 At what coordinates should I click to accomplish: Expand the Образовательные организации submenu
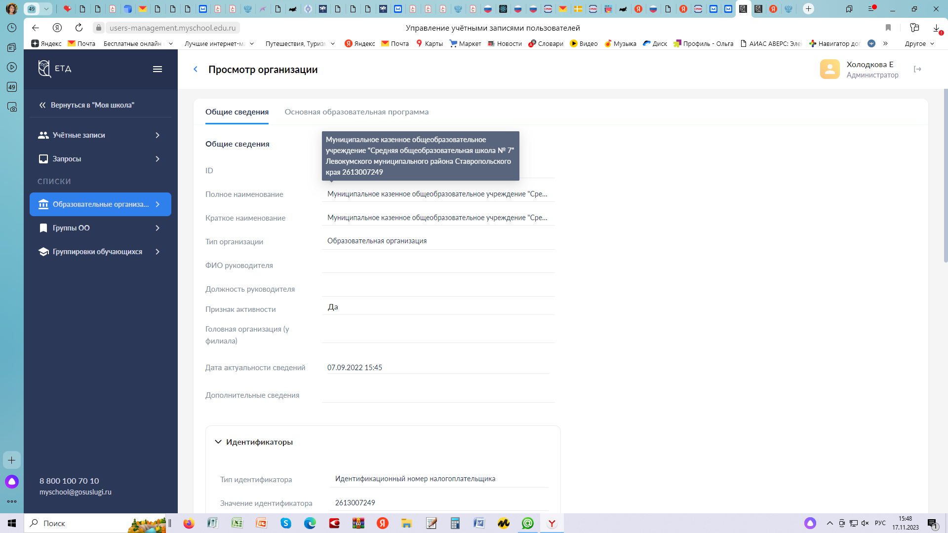pyautogui.click(x=158, y=204)
